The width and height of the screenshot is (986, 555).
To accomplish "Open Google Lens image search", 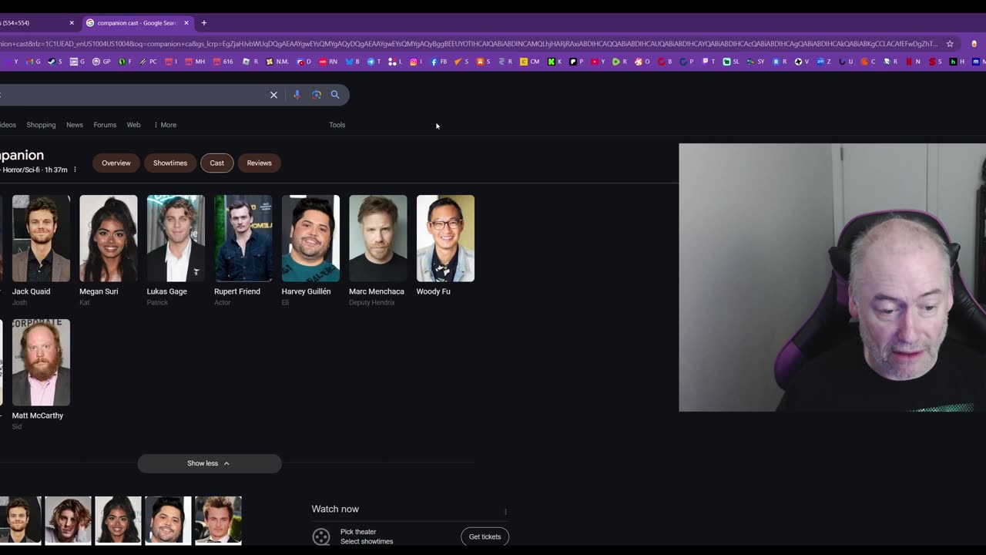I will click(317, 95).
